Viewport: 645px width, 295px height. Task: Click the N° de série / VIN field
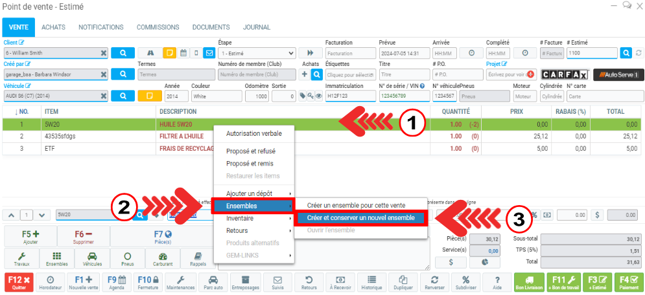point(403,96)
